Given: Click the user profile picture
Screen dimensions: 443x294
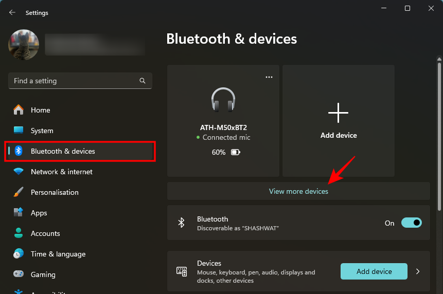Looking at the screenshot, I should 24,45.
